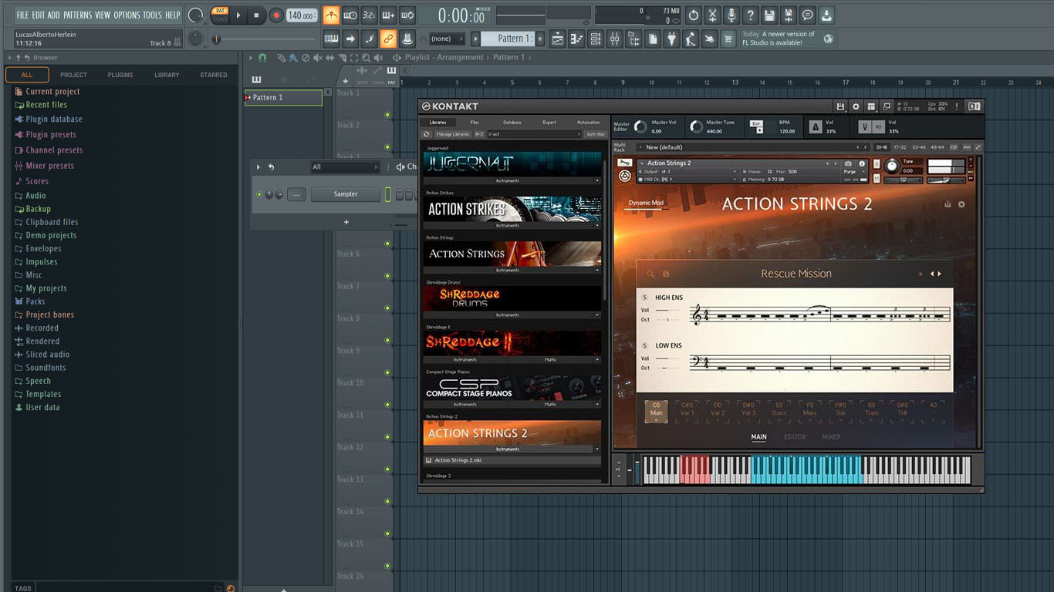Open the Action Strings 2 wrench edit icon
The width and height of the screenshot is (1054, 592).
(624, 163)
